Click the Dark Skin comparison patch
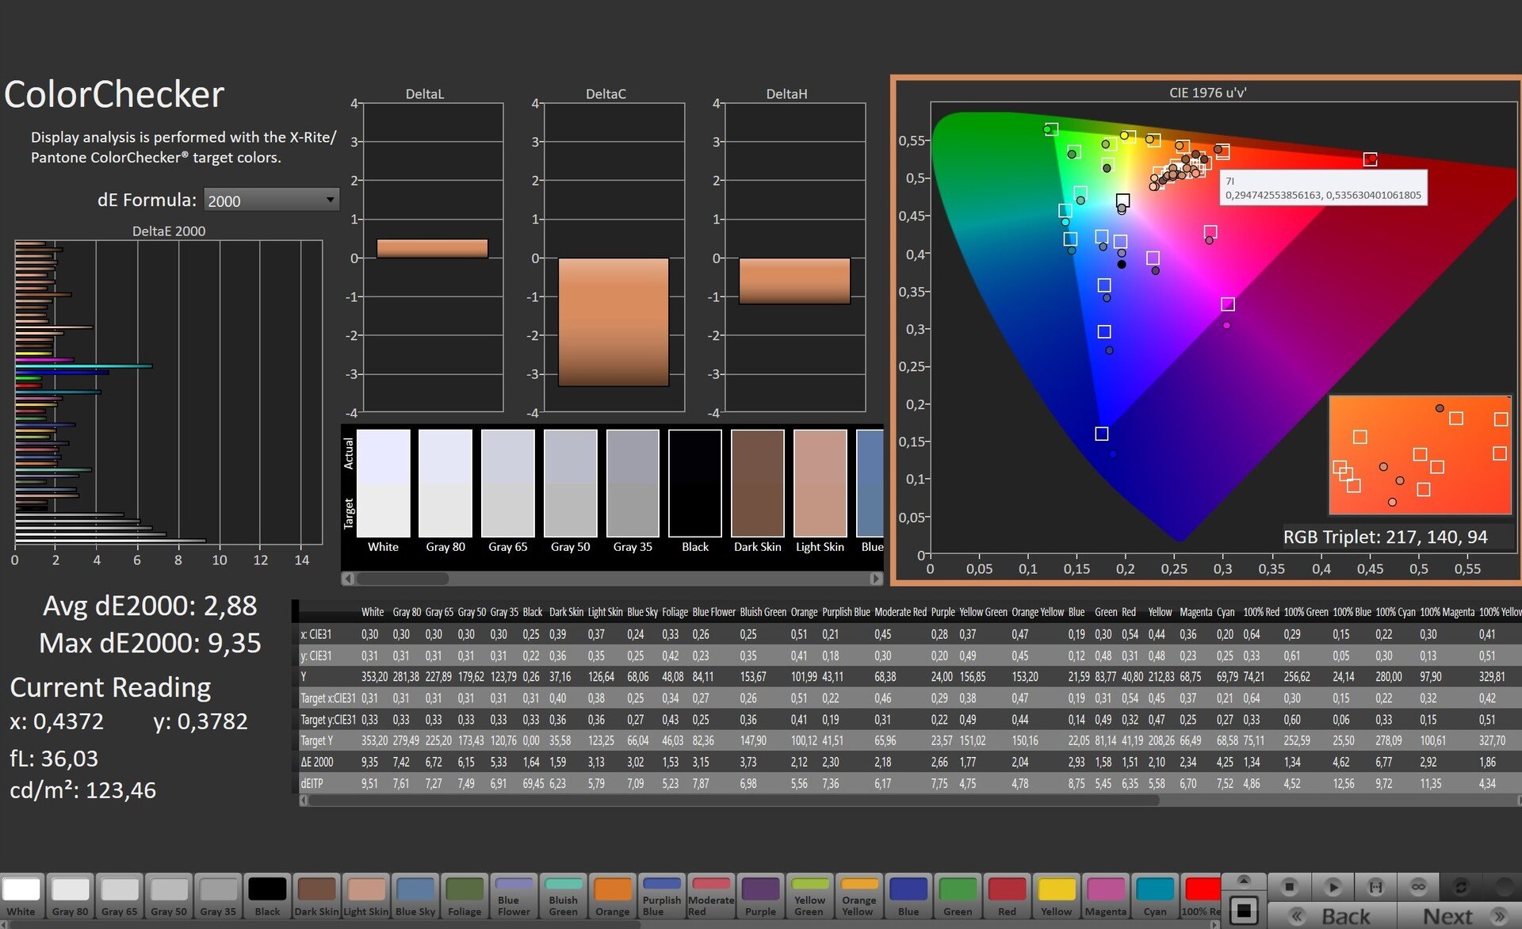Image resolution: width=1522 pixels, height=929 pixels. point(758,484)
